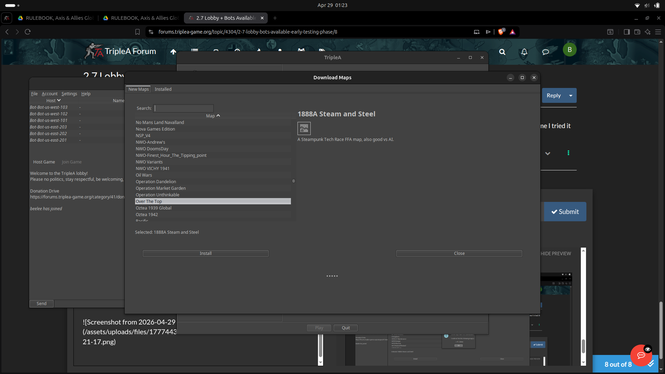Click the green B user avatar
665x374 pixels.
tap(569, 50)
